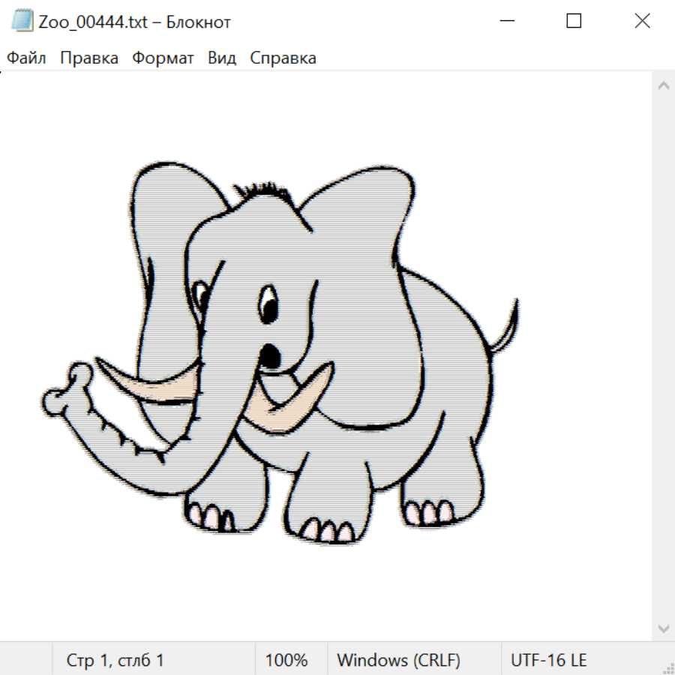Click the Notepad icon in the title bar

tap(23, 22)
